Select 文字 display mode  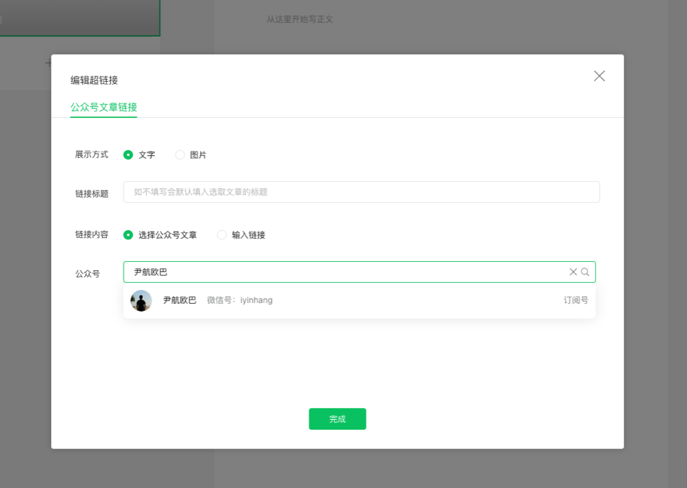[128, 155]
